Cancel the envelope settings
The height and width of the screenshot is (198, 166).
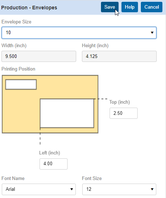click(152, 7)
